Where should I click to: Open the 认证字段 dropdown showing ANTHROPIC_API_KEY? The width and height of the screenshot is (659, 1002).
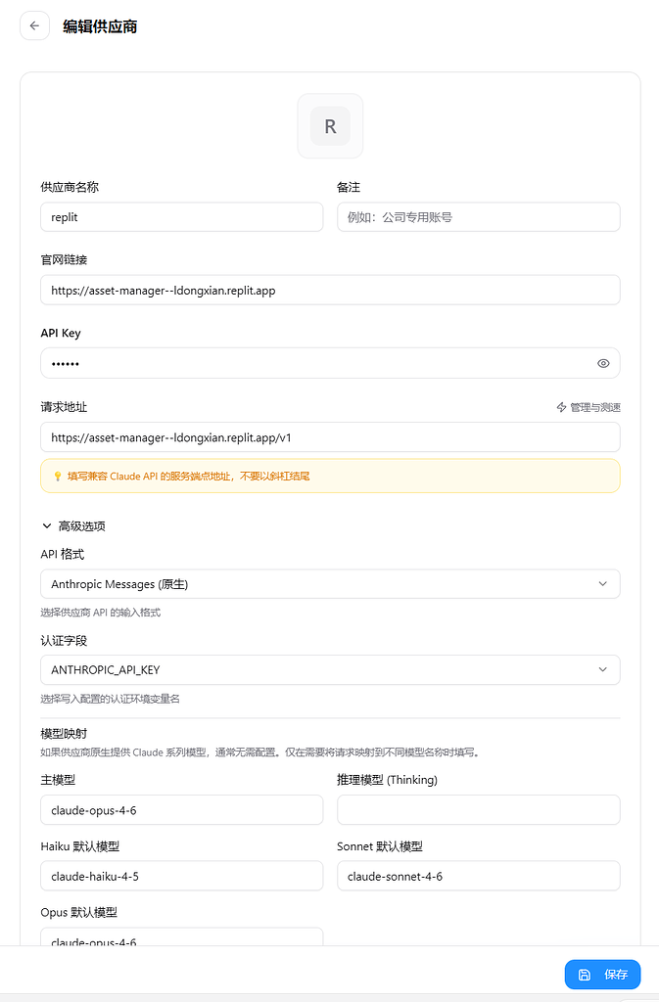(x=330, y=669)
